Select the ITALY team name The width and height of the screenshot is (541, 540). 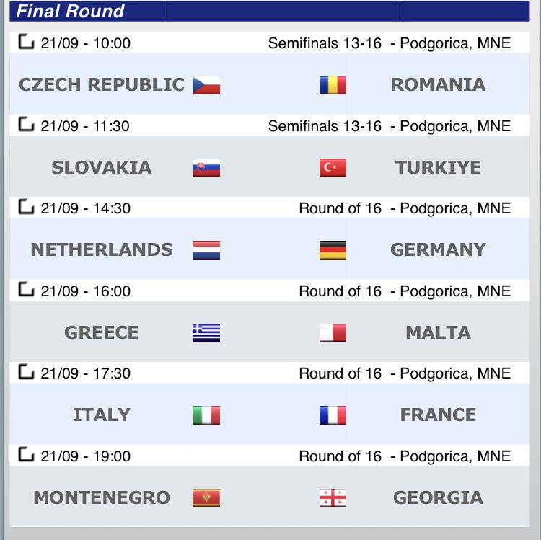(102, 415)
